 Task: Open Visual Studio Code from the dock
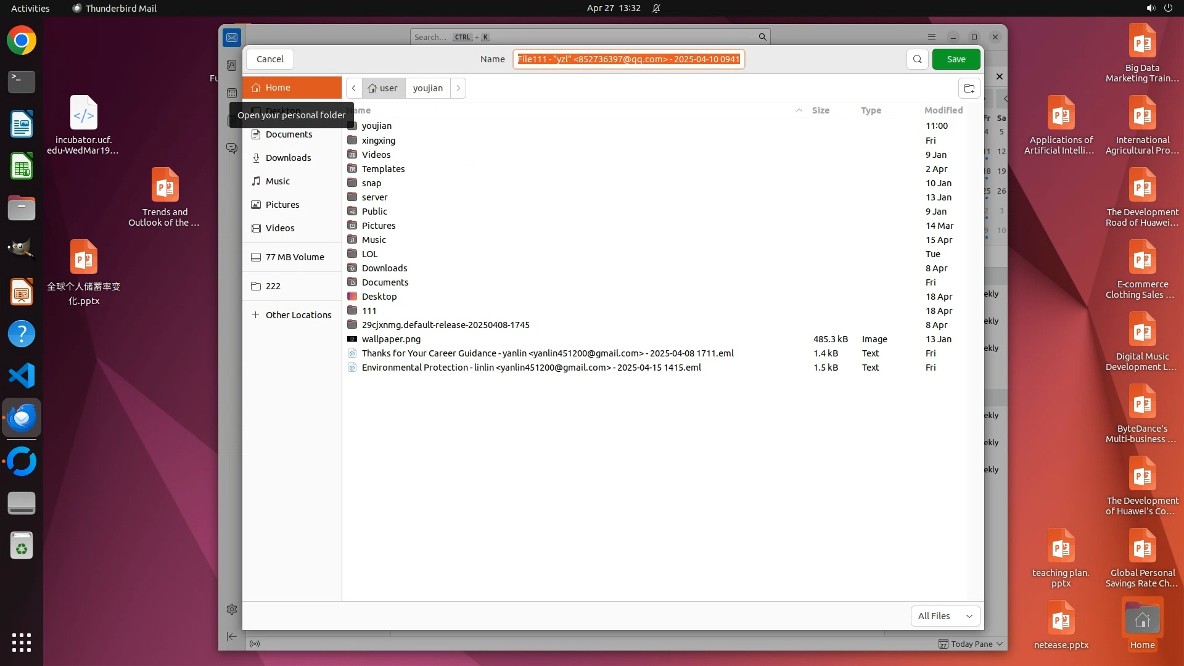pos(22,376)
